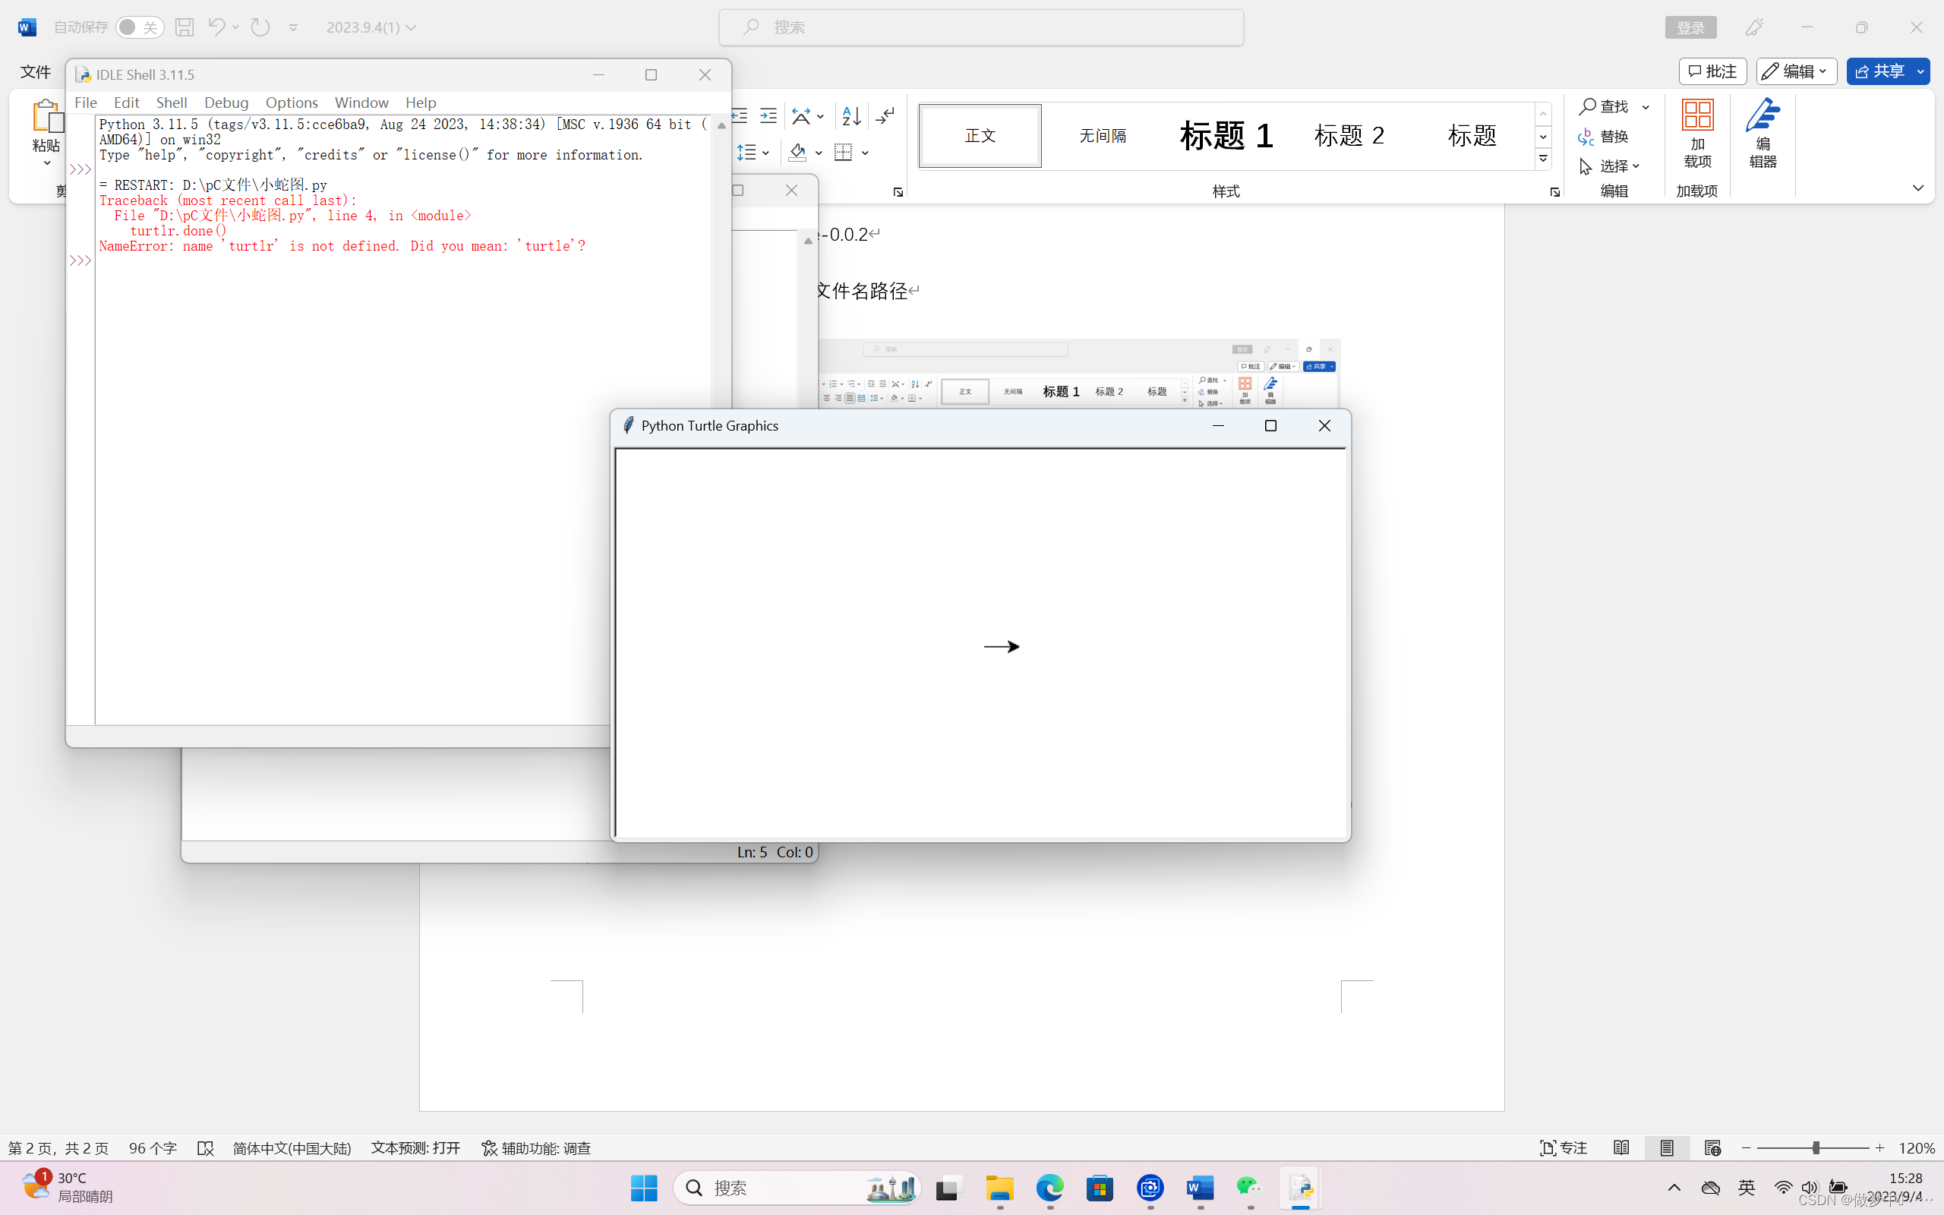Toggle the AutoSave (自动保存) switch
This screenshot has width=1944, height=1215.
[x=139, y=27]
